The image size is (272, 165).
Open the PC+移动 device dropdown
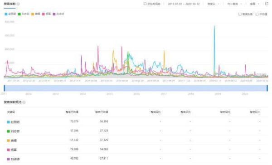pos(234,4)
